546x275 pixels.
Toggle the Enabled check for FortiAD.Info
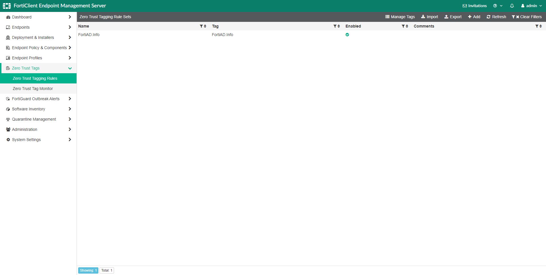click(x=347, y=35)
